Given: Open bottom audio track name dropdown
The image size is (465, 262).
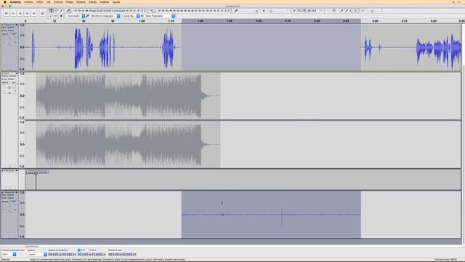Looking at the screenshot, I should click(x=9, y=192).
